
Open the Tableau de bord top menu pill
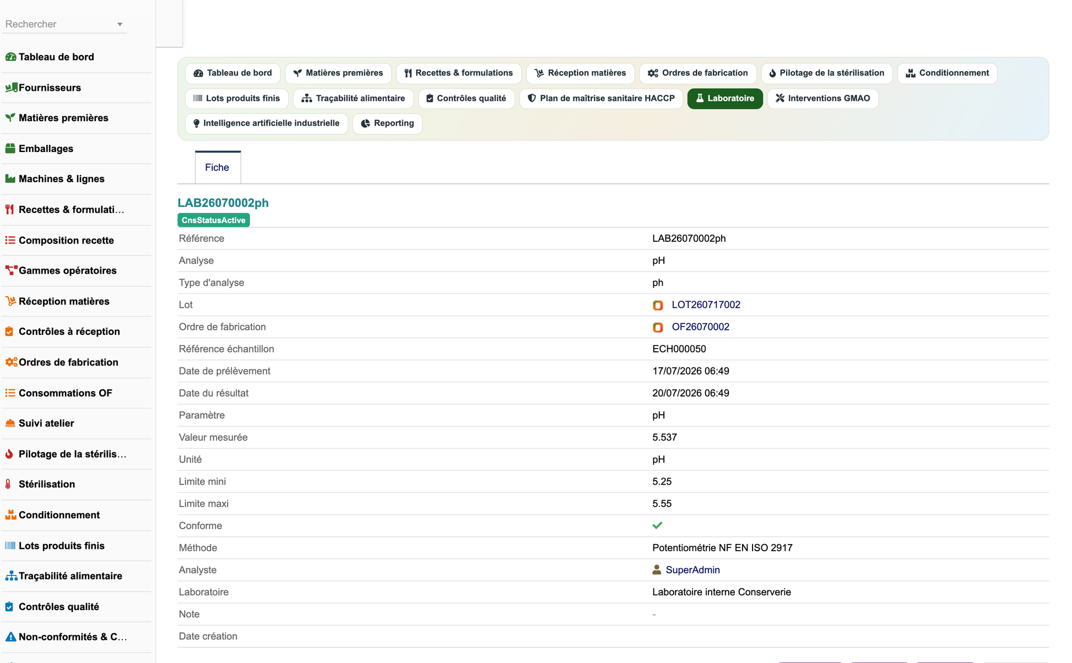click(x=232, y=73)
